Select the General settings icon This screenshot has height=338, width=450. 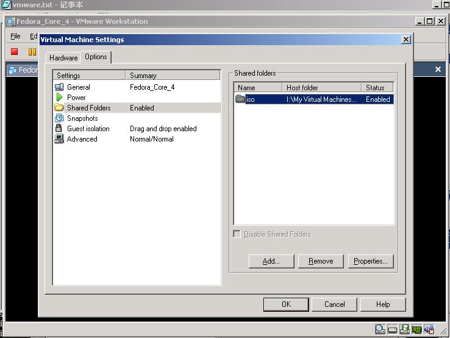59,87
